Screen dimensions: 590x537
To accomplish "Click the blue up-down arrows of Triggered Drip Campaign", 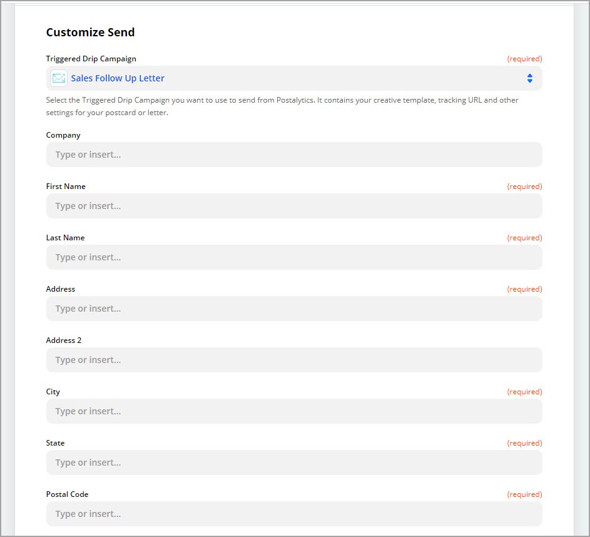I will click(529, 78).
